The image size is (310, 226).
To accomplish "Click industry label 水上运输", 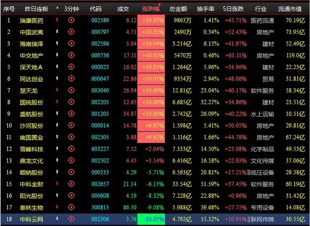I will [x=262, y=114].
